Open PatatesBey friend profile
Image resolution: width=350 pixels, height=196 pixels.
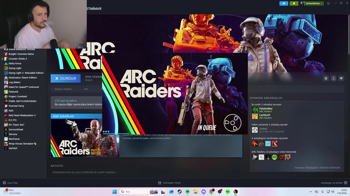pyautogui.click(x=266, y=109)
